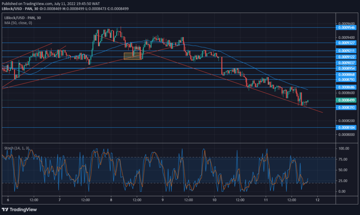Click the 100.00 stochastic scale value
This screenshot has width=360, height=215.
click(x=344, y=148)
